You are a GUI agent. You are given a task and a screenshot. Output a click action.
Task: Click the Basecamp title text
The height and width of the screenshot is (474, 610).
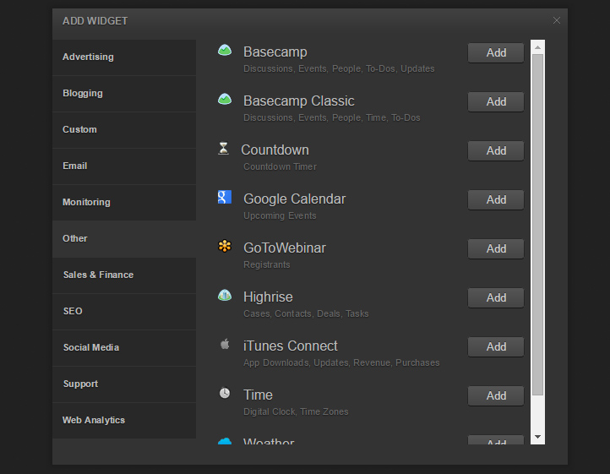pyautogui.click(x=275, y=52)
